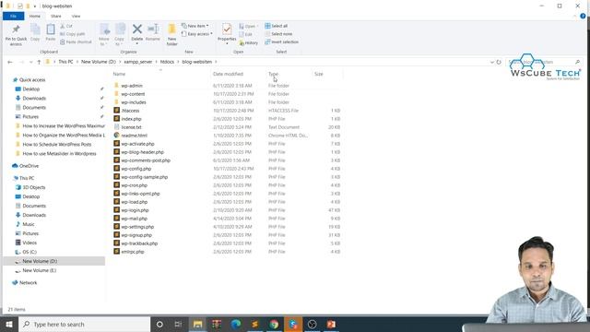Select the wp-login.php file
This screenshot has width=590, height=332.
(135, 210)
